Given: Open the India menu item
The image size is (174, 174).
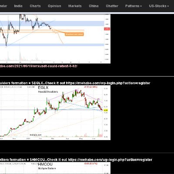Looking at the screenshot, I should tap(18, 6).
